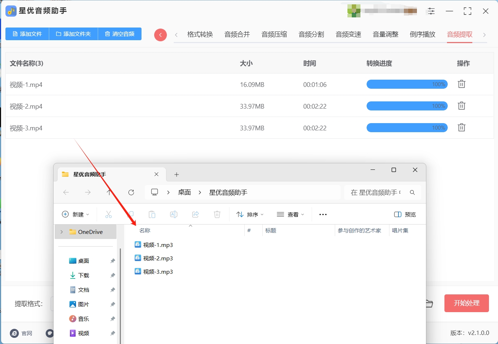Click the 标题 column header

[x=271, y=230]
